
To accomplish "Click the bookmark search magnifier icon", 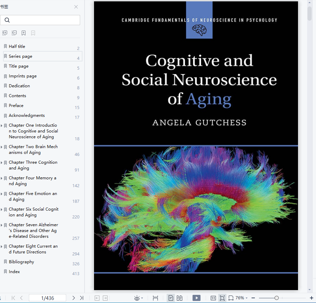I will pos(7,20).
